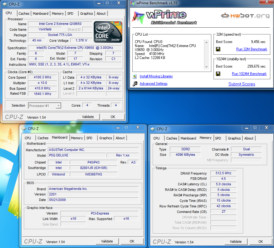274x248 pixels.
Task: Switch to About tab in Mainboard window
Action: pos(120,138)
